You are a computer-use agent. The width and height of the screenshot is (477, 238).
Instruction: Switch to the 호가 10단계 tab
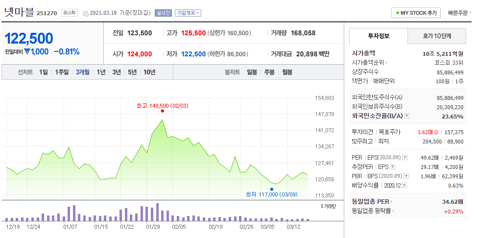[437, 36]
